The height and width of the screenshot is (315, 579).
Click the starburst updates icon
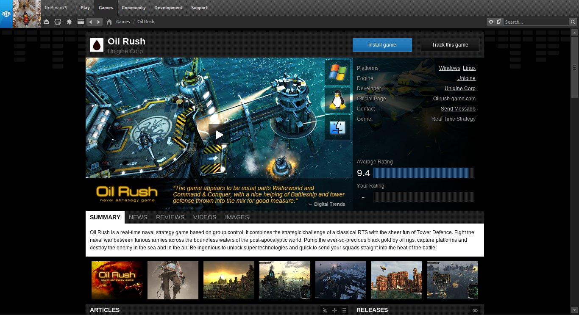[69, 22]
